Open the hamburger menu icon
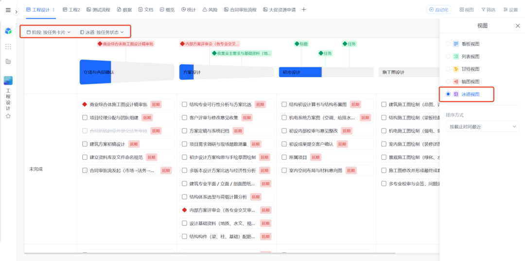 pyautogui.click(x=8, y=10)
